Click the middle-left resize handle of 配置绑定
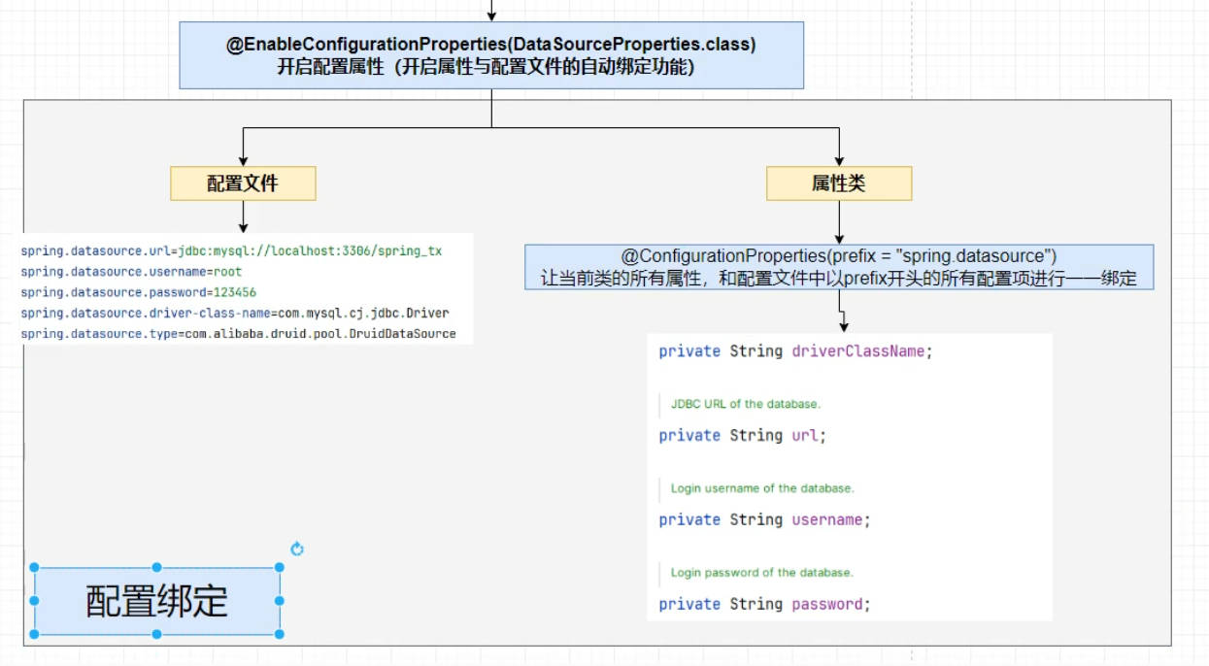Screen dimensions: 1209x666 (35, 601)
